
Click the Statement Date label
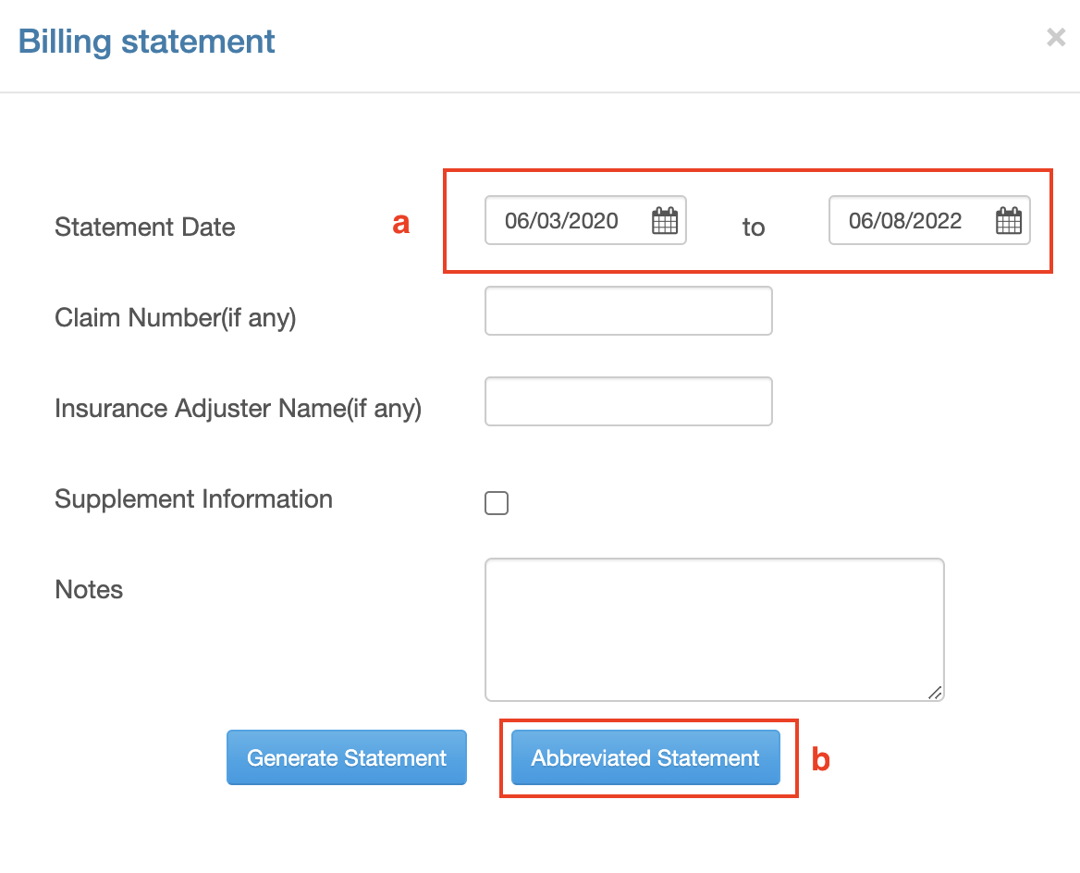coord(144,227)
